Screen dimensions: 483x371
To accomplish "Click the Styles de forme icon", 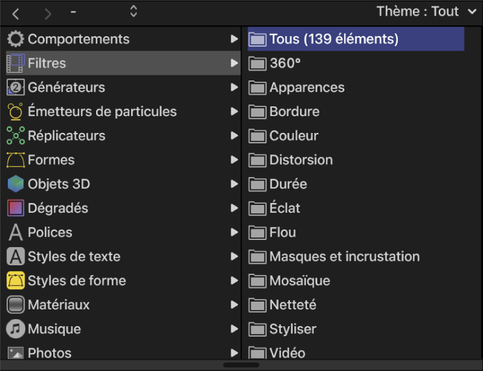I will (x=16, y=281).
